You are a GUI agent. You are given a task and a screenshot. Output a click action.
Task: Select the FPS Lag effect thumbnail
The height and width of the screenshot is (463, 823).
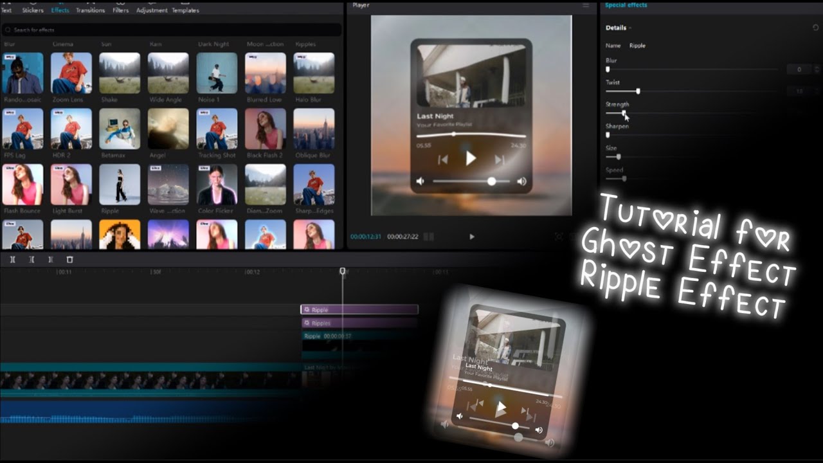pos(23,129)
